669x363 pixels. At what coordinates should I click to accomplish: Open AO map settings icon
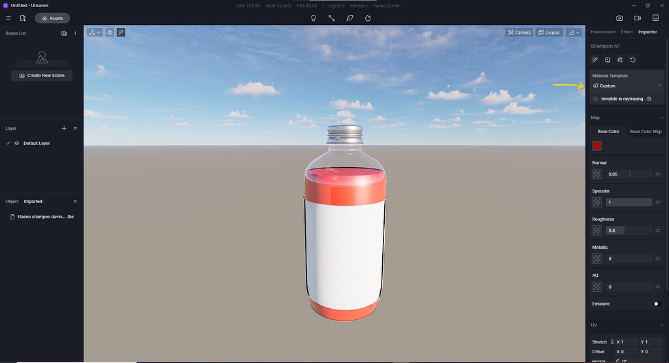[x=657, y=287]
